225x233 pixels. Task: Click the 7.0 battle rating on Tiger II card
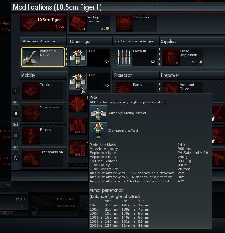click(59, 27)
